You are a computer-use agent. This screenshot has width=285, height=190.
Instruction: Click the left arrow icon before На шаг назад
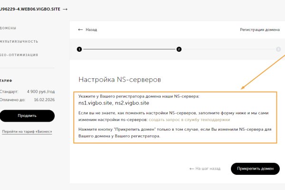tap(191, 168)
